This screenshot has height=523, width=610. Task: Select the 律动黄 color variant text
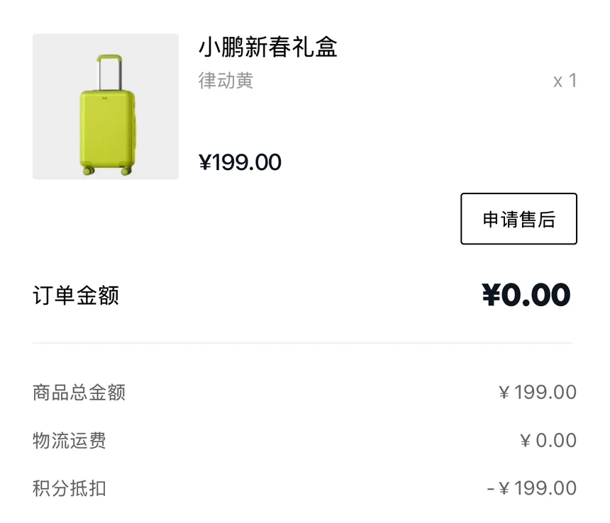click(226, 81)
